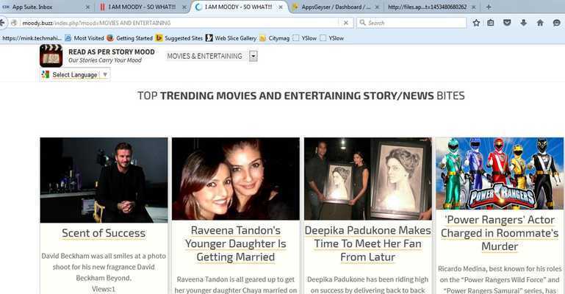The width and height of the screenshot is (565, 294).
Task: Open the Most Visited bookmarks folder
Action: [x=84, y=37]
